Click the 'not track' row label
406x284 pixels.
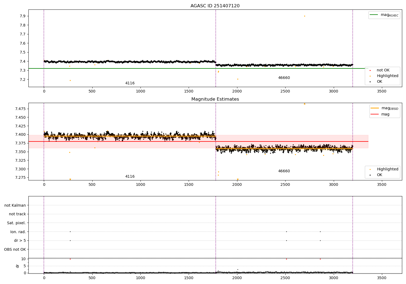(17, 214)
